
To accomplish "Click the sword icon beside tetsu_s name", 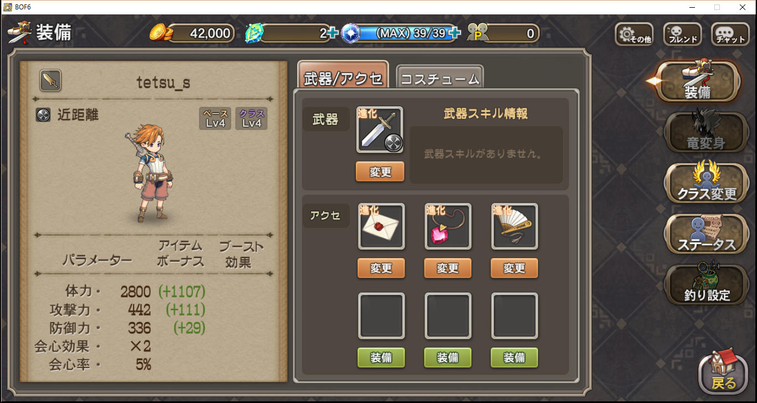I will 50,81.
